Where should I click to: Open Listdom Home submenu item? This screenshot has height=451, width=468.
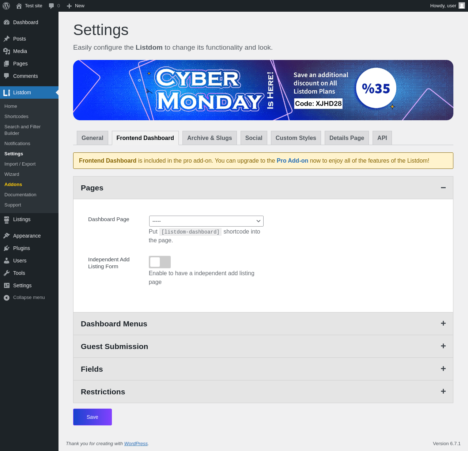(x=11, y=106)
